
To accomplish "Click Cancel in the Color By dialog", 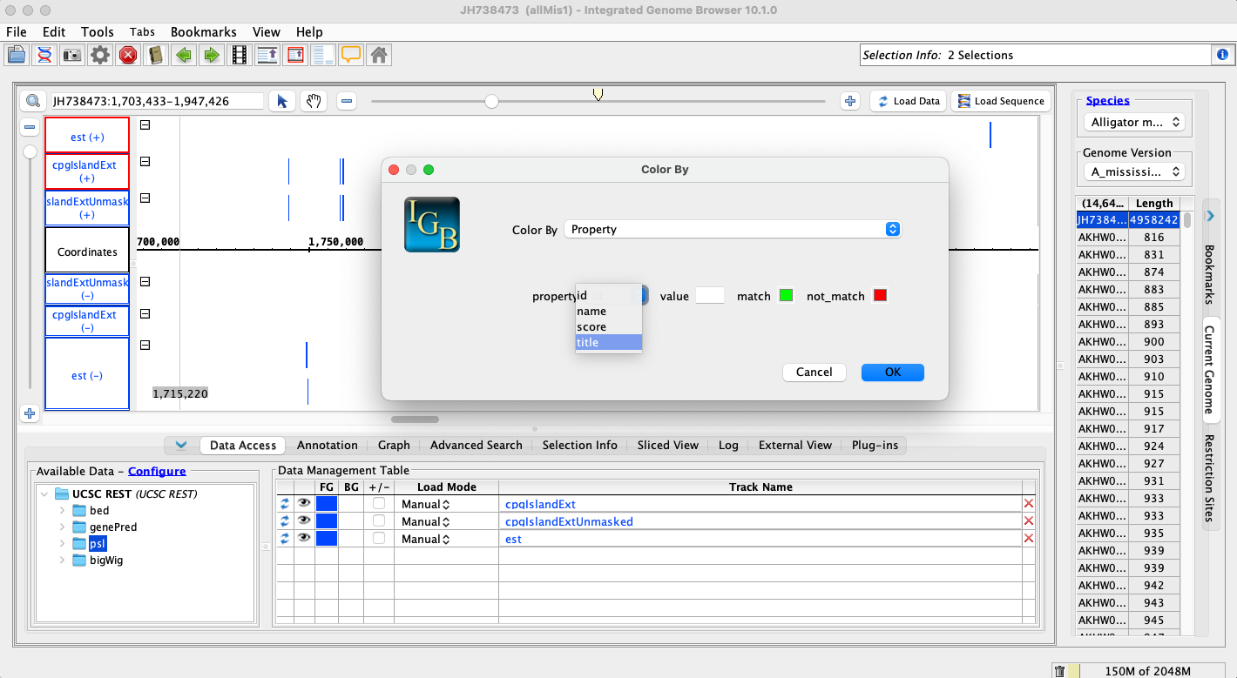I will (x=815, y=373).
